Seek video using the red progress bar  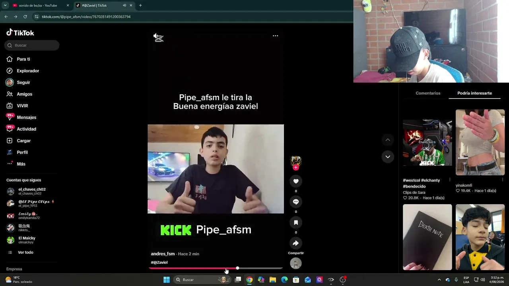pos(216,268)
